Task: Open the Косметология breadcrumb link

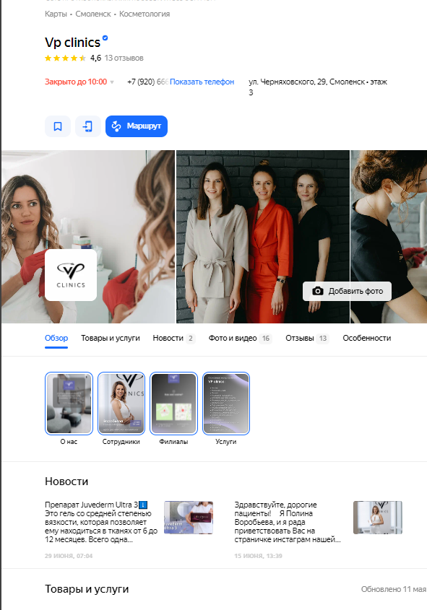Action: 145,14
